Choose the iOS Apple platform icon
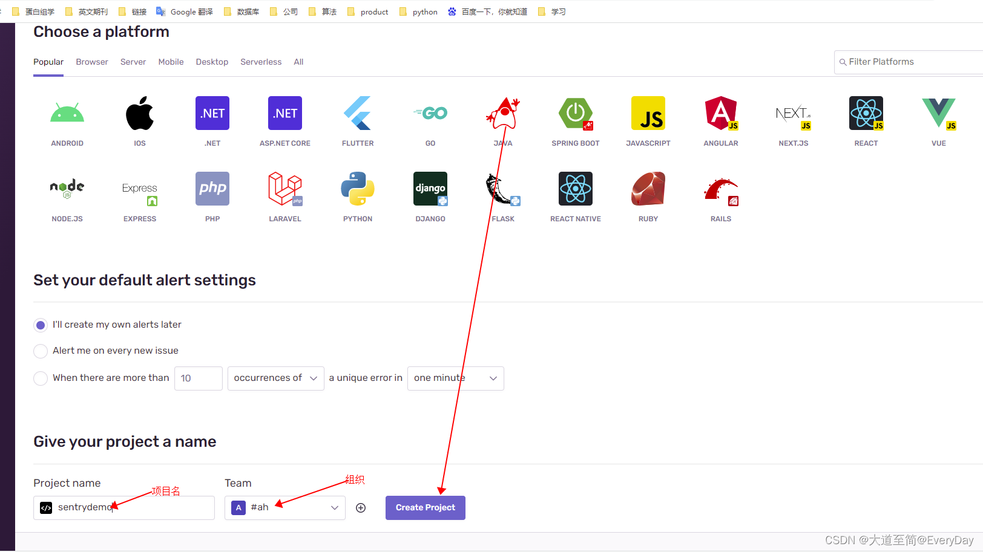This screenshot has height=552, width=983. pos(140,113)
